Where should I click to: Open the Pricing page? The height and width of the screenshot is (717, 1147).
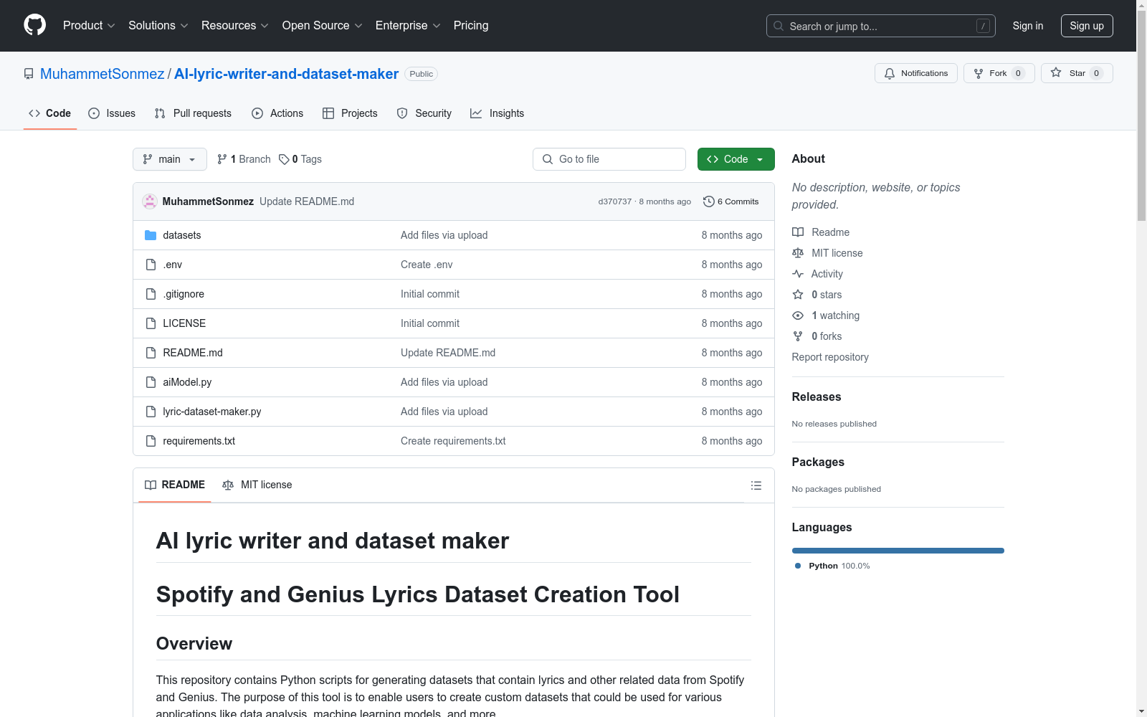(x=471, y=26)
